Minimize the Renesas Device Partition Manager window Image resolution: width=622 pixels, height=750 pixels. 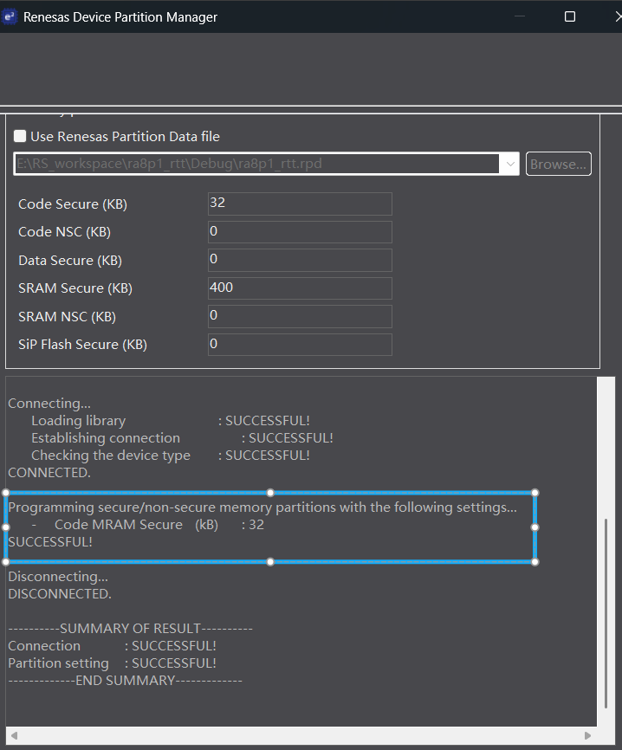520,16
